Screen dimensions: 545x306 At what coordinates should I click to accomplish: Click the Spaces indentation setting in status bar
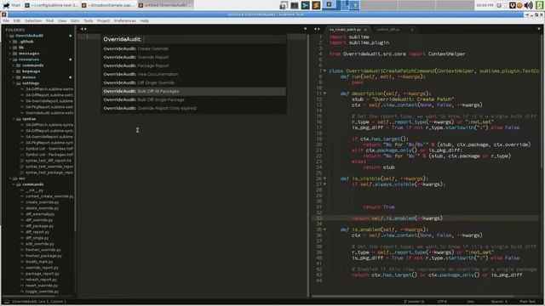pyautogui.click(x=499, y=302)
